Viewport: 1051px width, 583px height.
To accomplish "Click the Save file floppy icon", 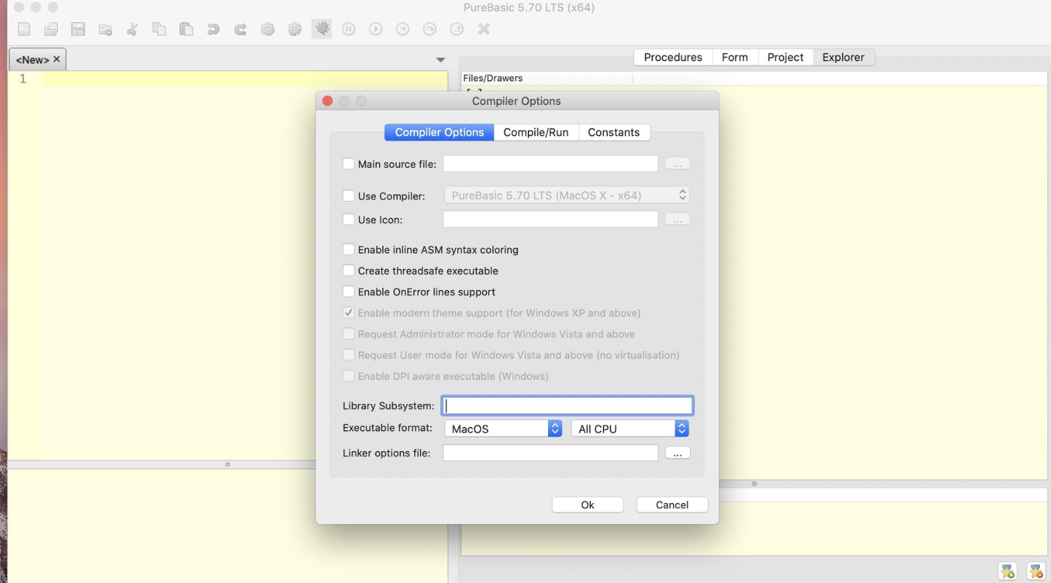I will click(x=78, y=29).
